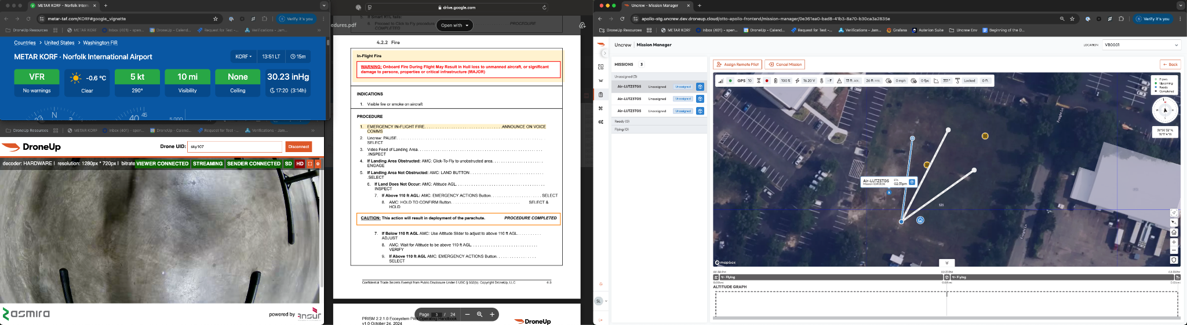Collapse the map with the double-chevron handle
1187x325 pixels.
(946, 263)
